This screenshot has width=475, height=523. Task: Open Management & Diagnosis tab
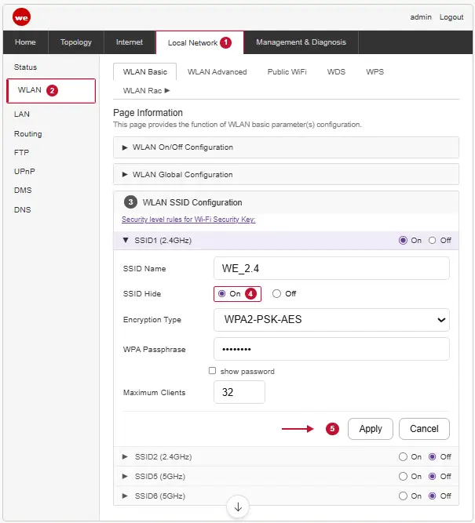coord(301,42)
